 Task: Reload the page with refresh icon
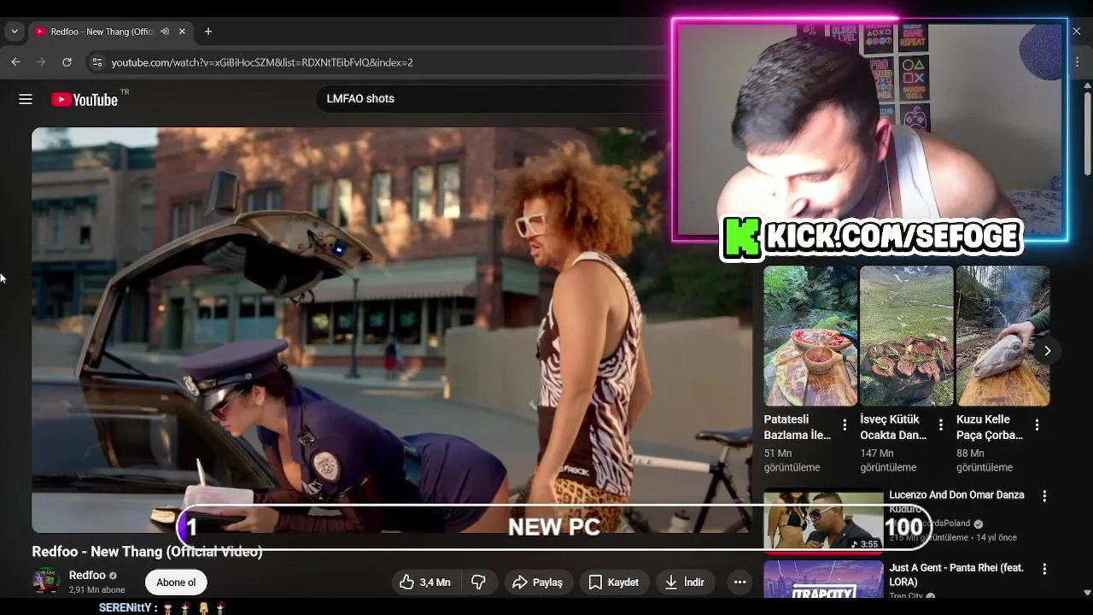point(67,62)
